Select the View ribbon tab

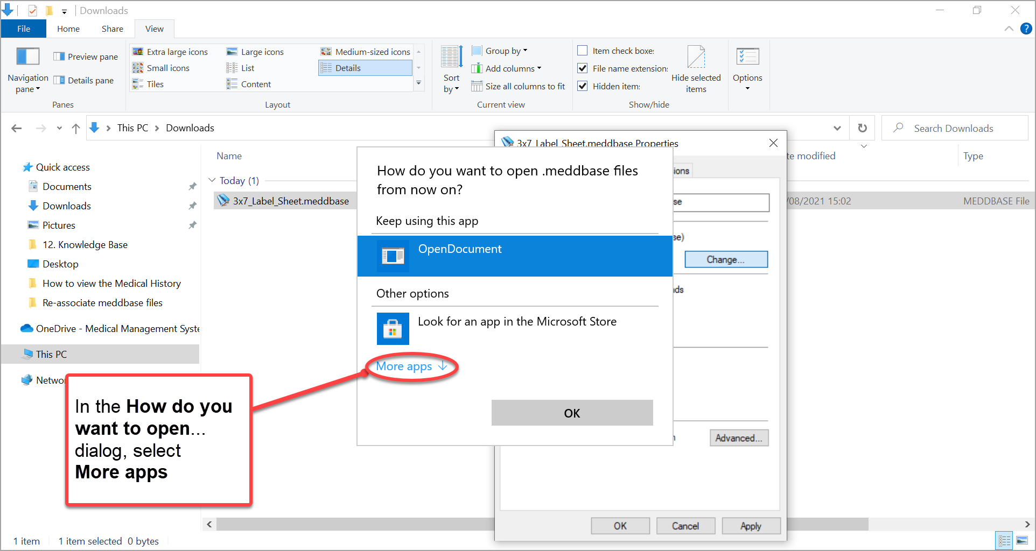pos(154,29)
